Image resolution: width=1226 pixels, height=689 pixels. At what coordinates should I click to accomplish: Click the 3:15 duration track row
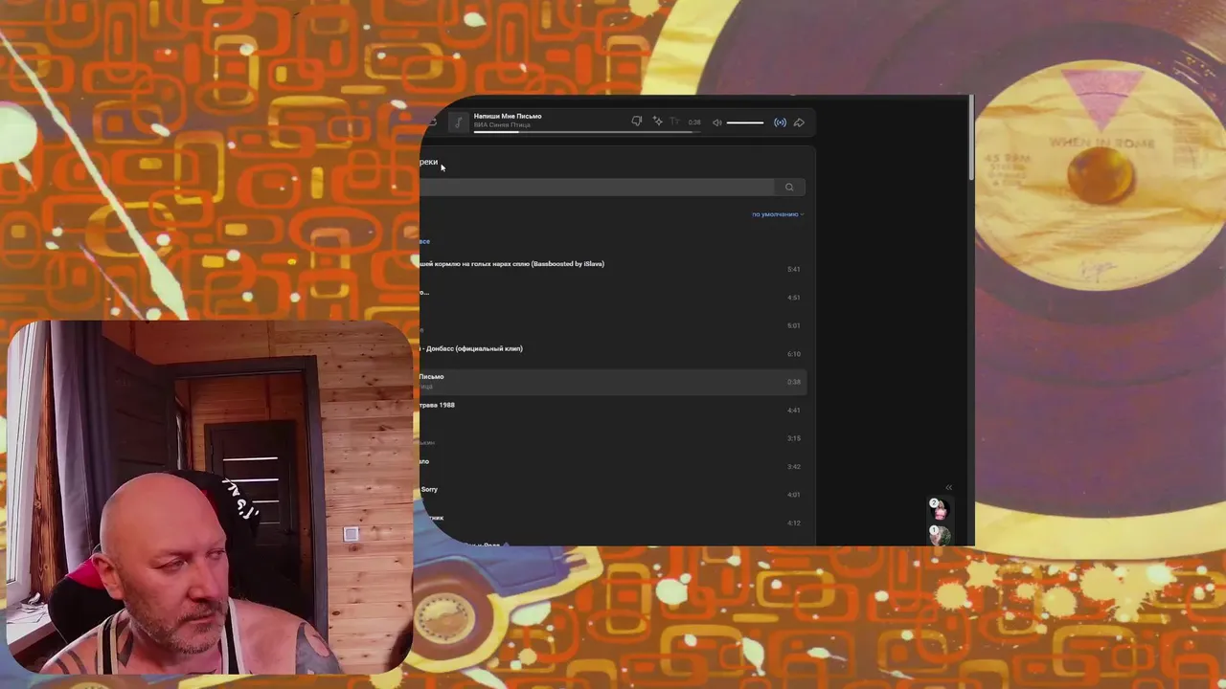tap(613, 438)
